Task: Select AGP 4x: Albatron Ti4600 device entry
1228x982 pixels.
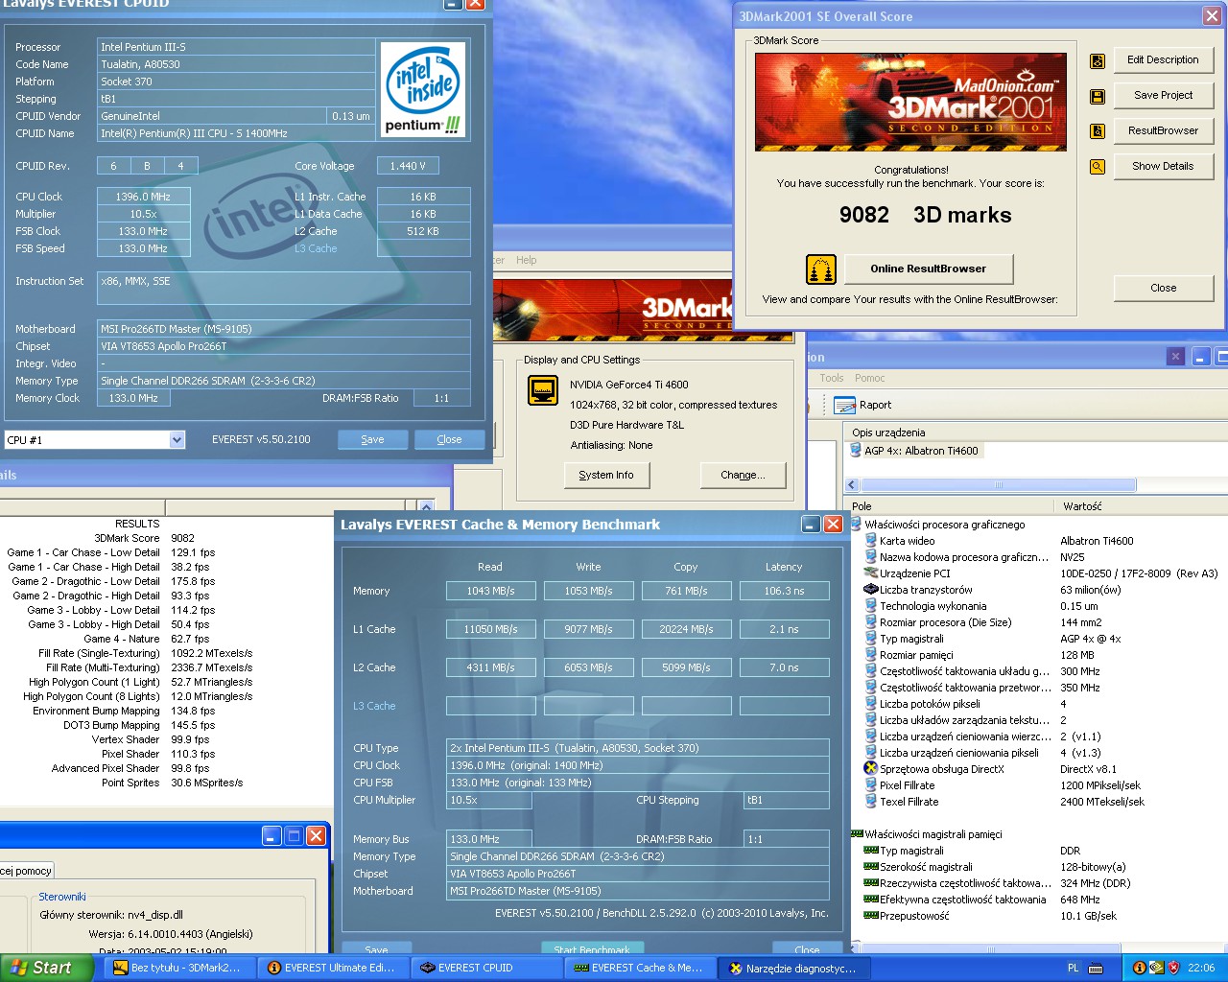Action: (920, 451)
